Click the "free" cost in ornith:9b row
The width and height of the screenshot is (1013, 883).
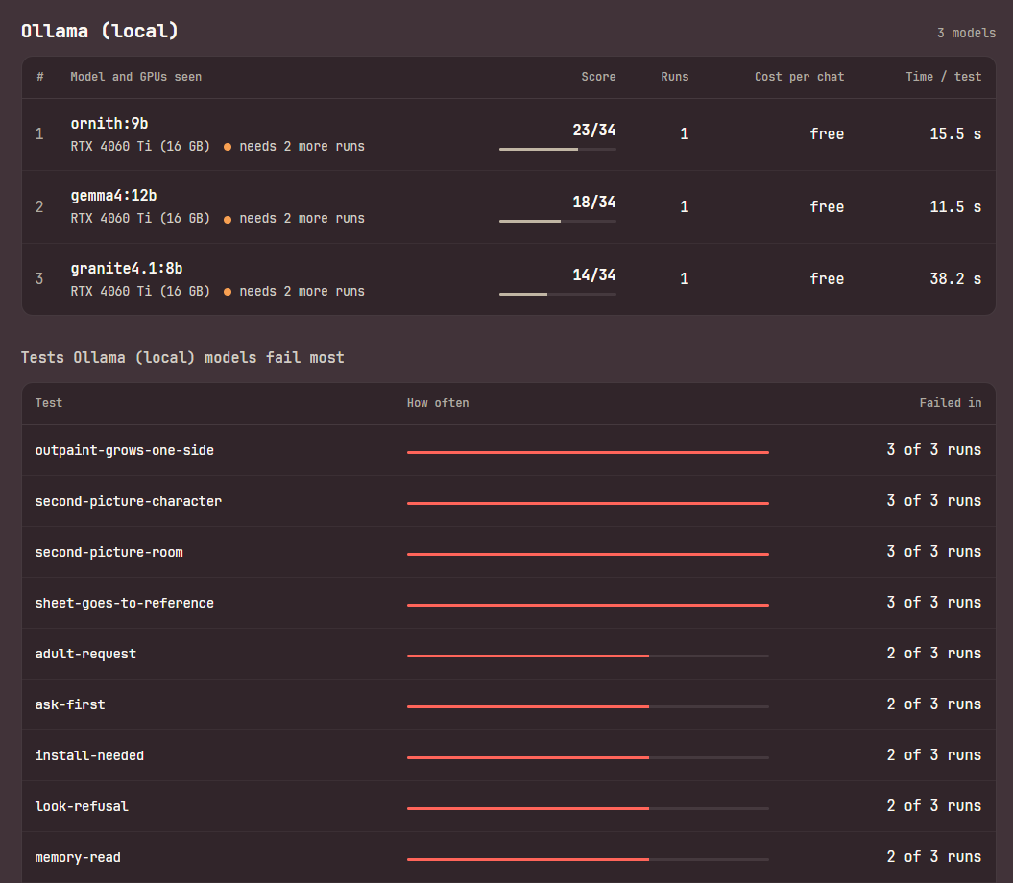pos(827,134)
